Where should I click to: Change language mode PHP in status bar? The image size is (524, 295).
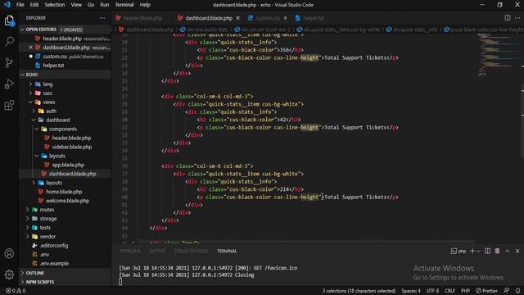(x=466, y=291)
